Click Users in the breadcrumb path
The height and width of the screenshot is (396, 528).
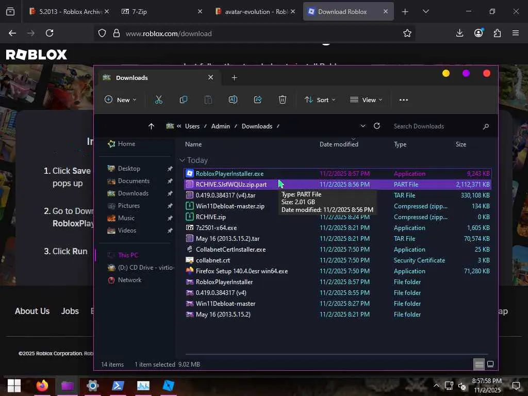pos(192,126)
